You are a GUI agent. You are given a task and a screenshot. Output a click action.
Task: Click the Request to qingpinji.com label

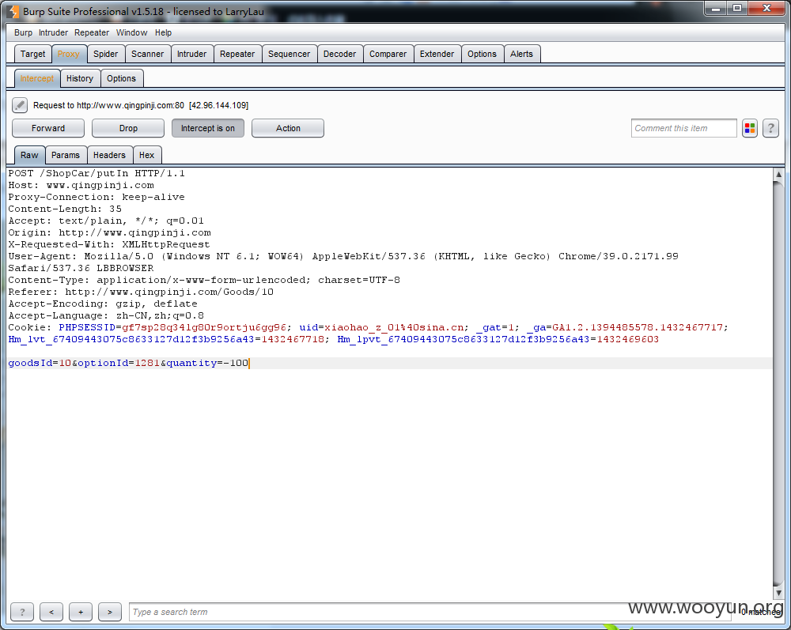point(141,105)
